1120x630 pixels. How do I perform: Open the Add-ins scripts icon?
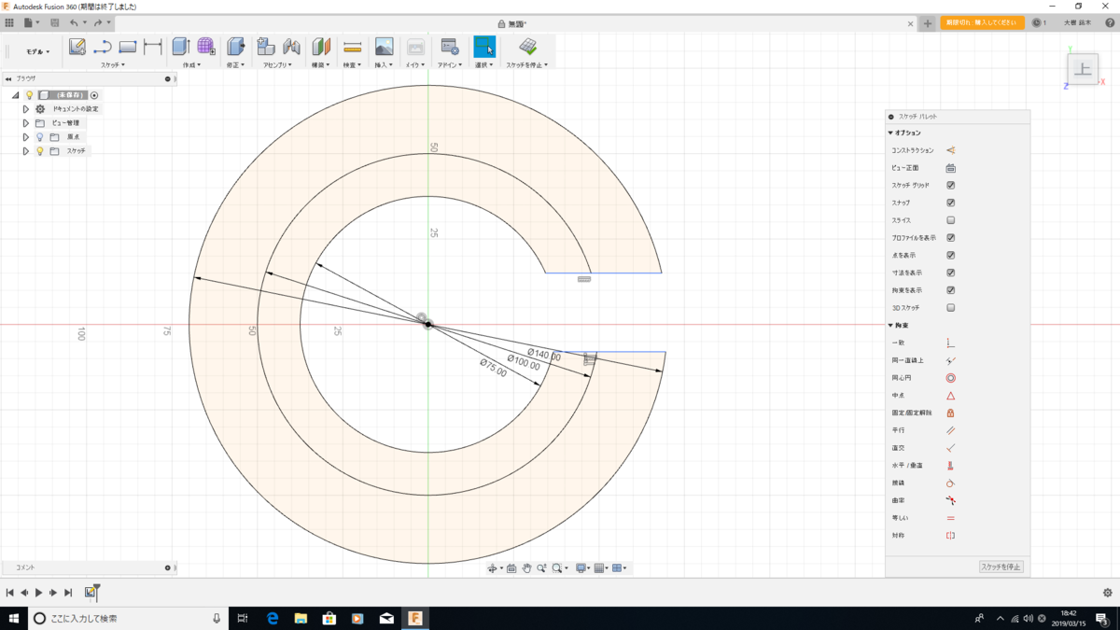click(x=449, y=47)
